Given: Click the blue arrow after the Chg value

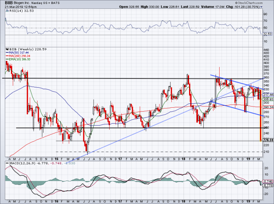Looking at the screenshot, I should tap(261, 7).
